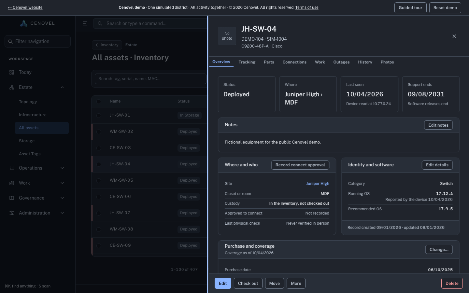Click the Check out button
Viewport: 469px width, 293px height.
coord(248,283)
